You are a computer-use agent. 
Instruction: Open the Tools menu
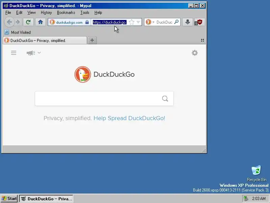[x=85, y=13]
